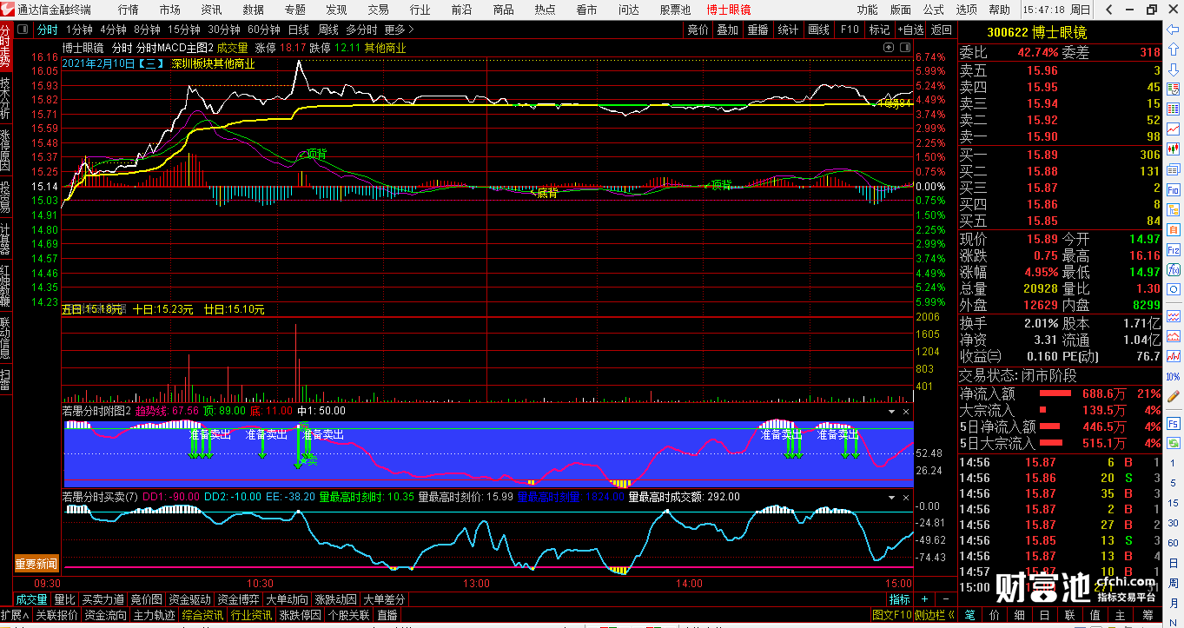
Task: Click the F12 icon in right sidebar
Action: pos(1173,250)
